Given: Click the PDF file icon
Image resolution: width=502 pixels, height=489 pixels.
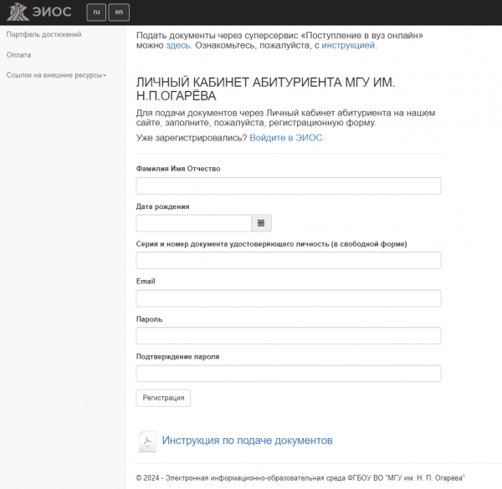Looking at the screenshot, I should point(147,441).
